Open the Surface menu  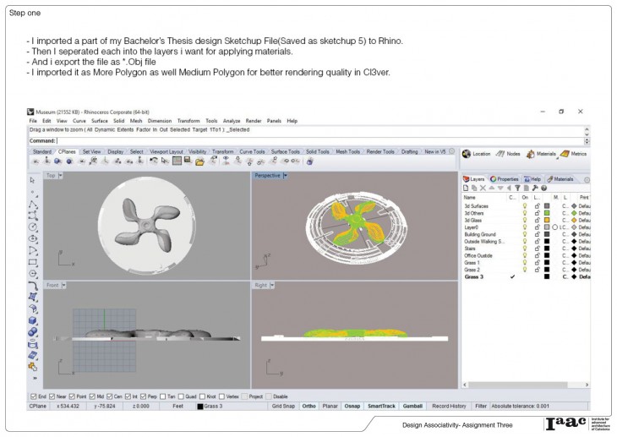[99, 121]
